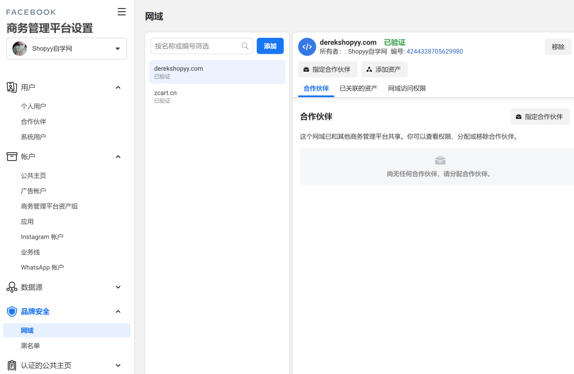Click the FACEBOOK logo text
574x374 pixels.
(31, 12)
